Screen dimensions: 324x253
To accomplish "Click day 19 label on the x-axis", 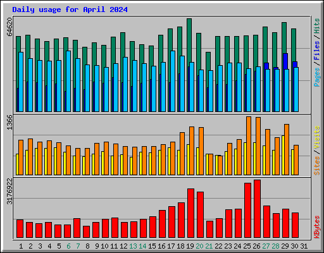I will tap(190, 246).
